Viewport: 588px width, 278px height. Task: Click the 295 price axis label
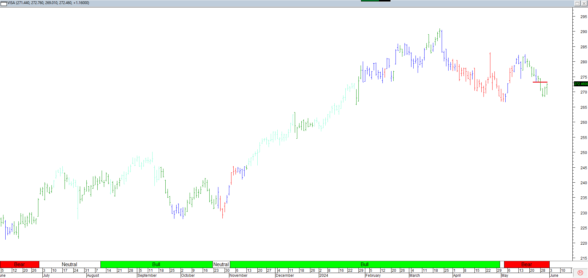coord(583,17)
